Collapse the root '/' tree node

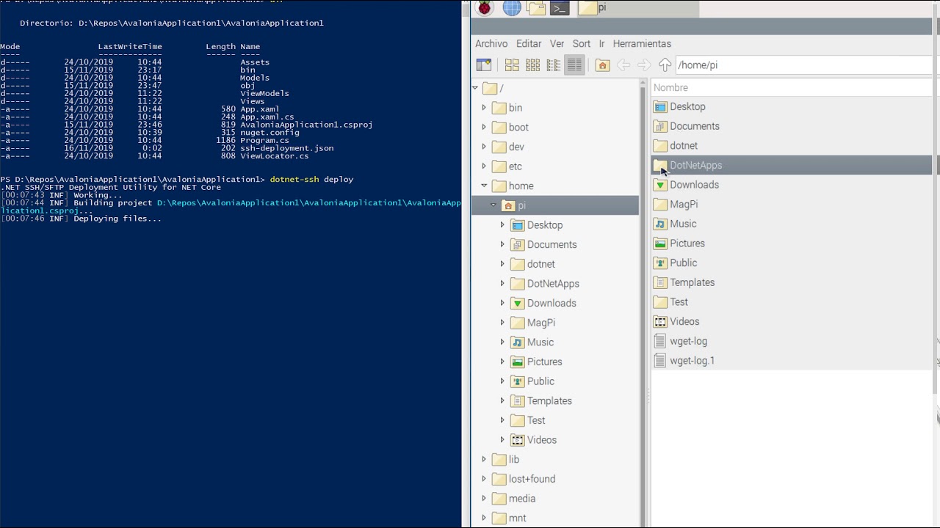475,88
